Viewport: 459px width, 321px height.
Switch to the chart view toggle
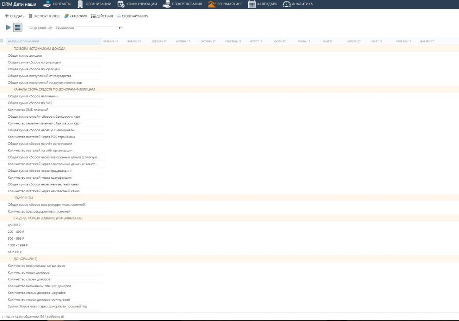8,27
